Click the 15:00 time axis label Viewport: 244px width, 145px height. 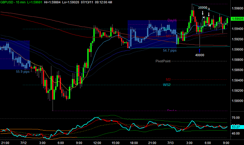coord(116,143)
